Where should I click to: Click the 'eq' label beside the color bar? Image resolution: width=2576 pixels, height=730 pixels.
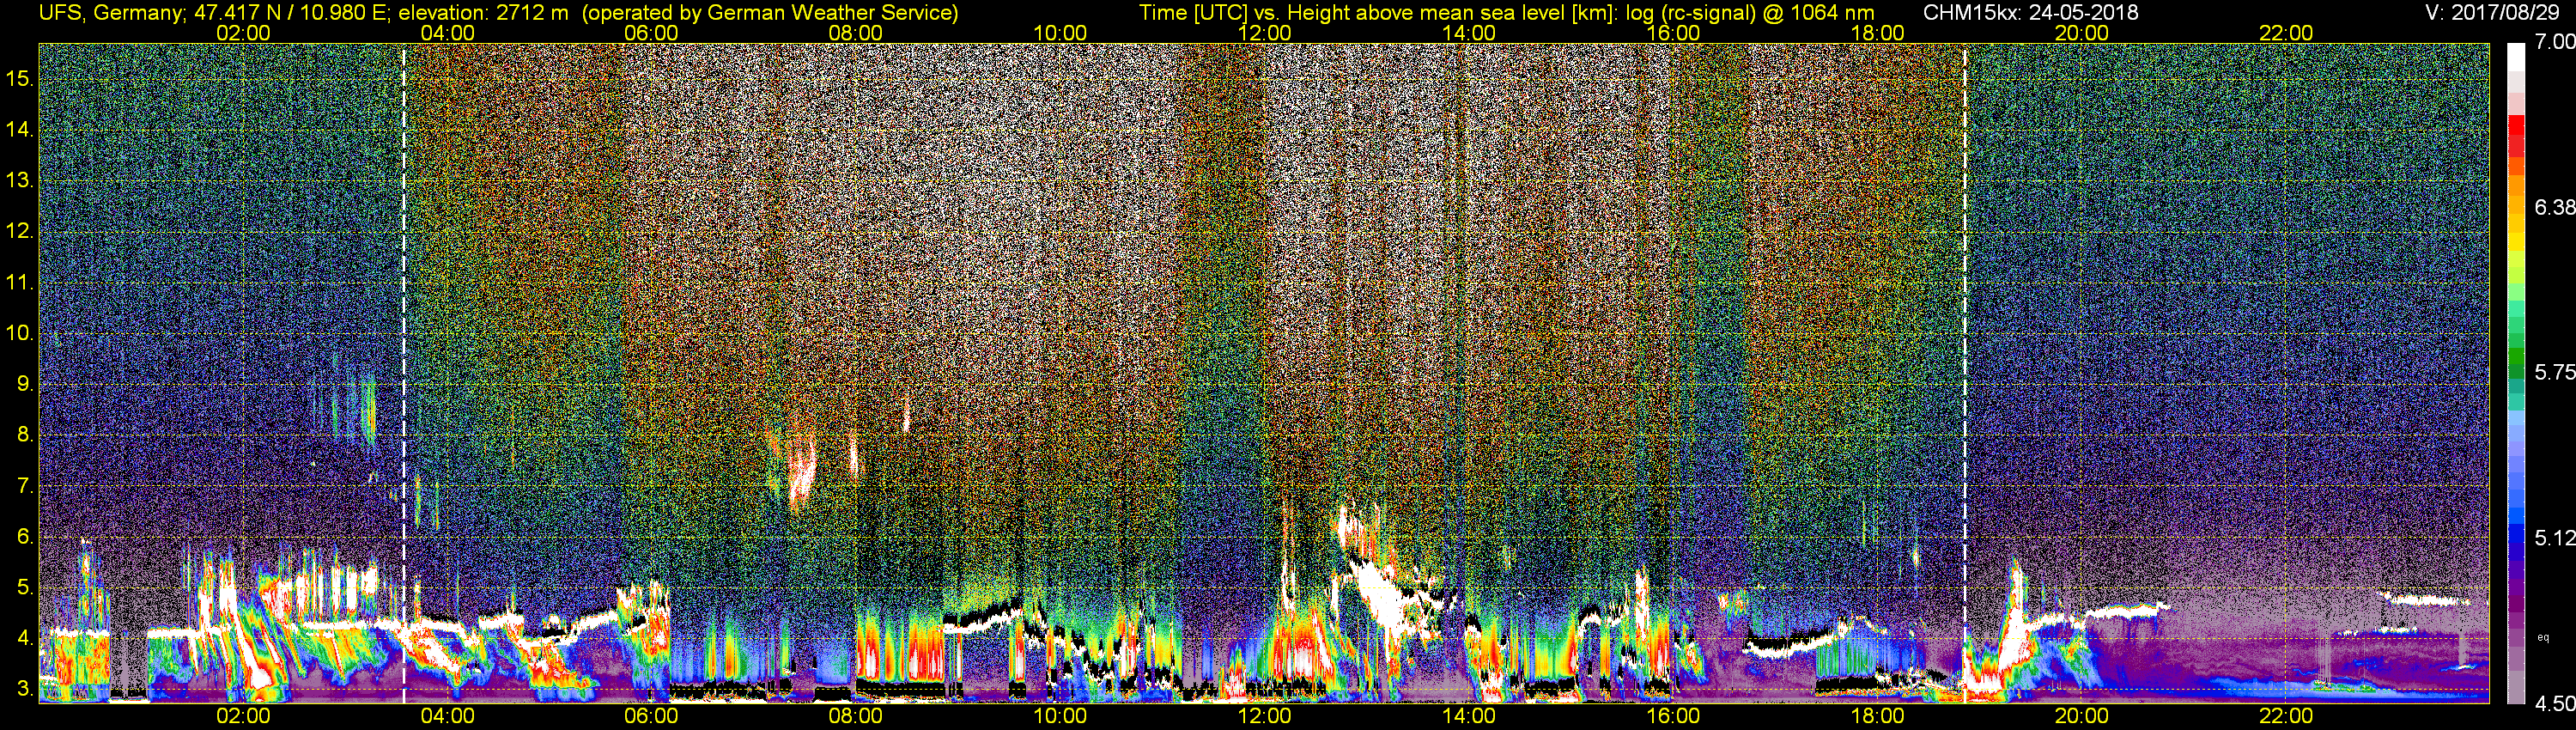[2544, 637]
